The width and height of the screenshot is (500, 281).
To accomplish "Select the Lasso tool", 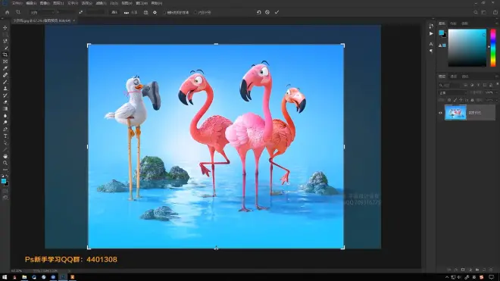I will tap(5, 41).
